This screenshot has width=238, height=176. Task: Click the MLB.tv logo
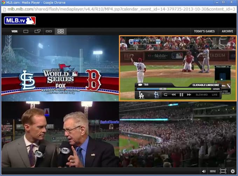tap(20, 20)
